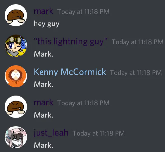Click mark's avatar on second 'Mark.' message

pos(16,107)
